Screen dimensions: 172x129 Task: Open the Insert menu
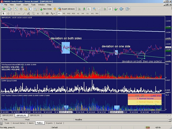point(18,5)
